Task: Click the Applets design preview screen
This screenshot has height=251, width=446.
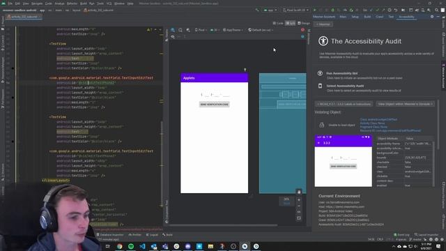Action: [x=214, y=133]
